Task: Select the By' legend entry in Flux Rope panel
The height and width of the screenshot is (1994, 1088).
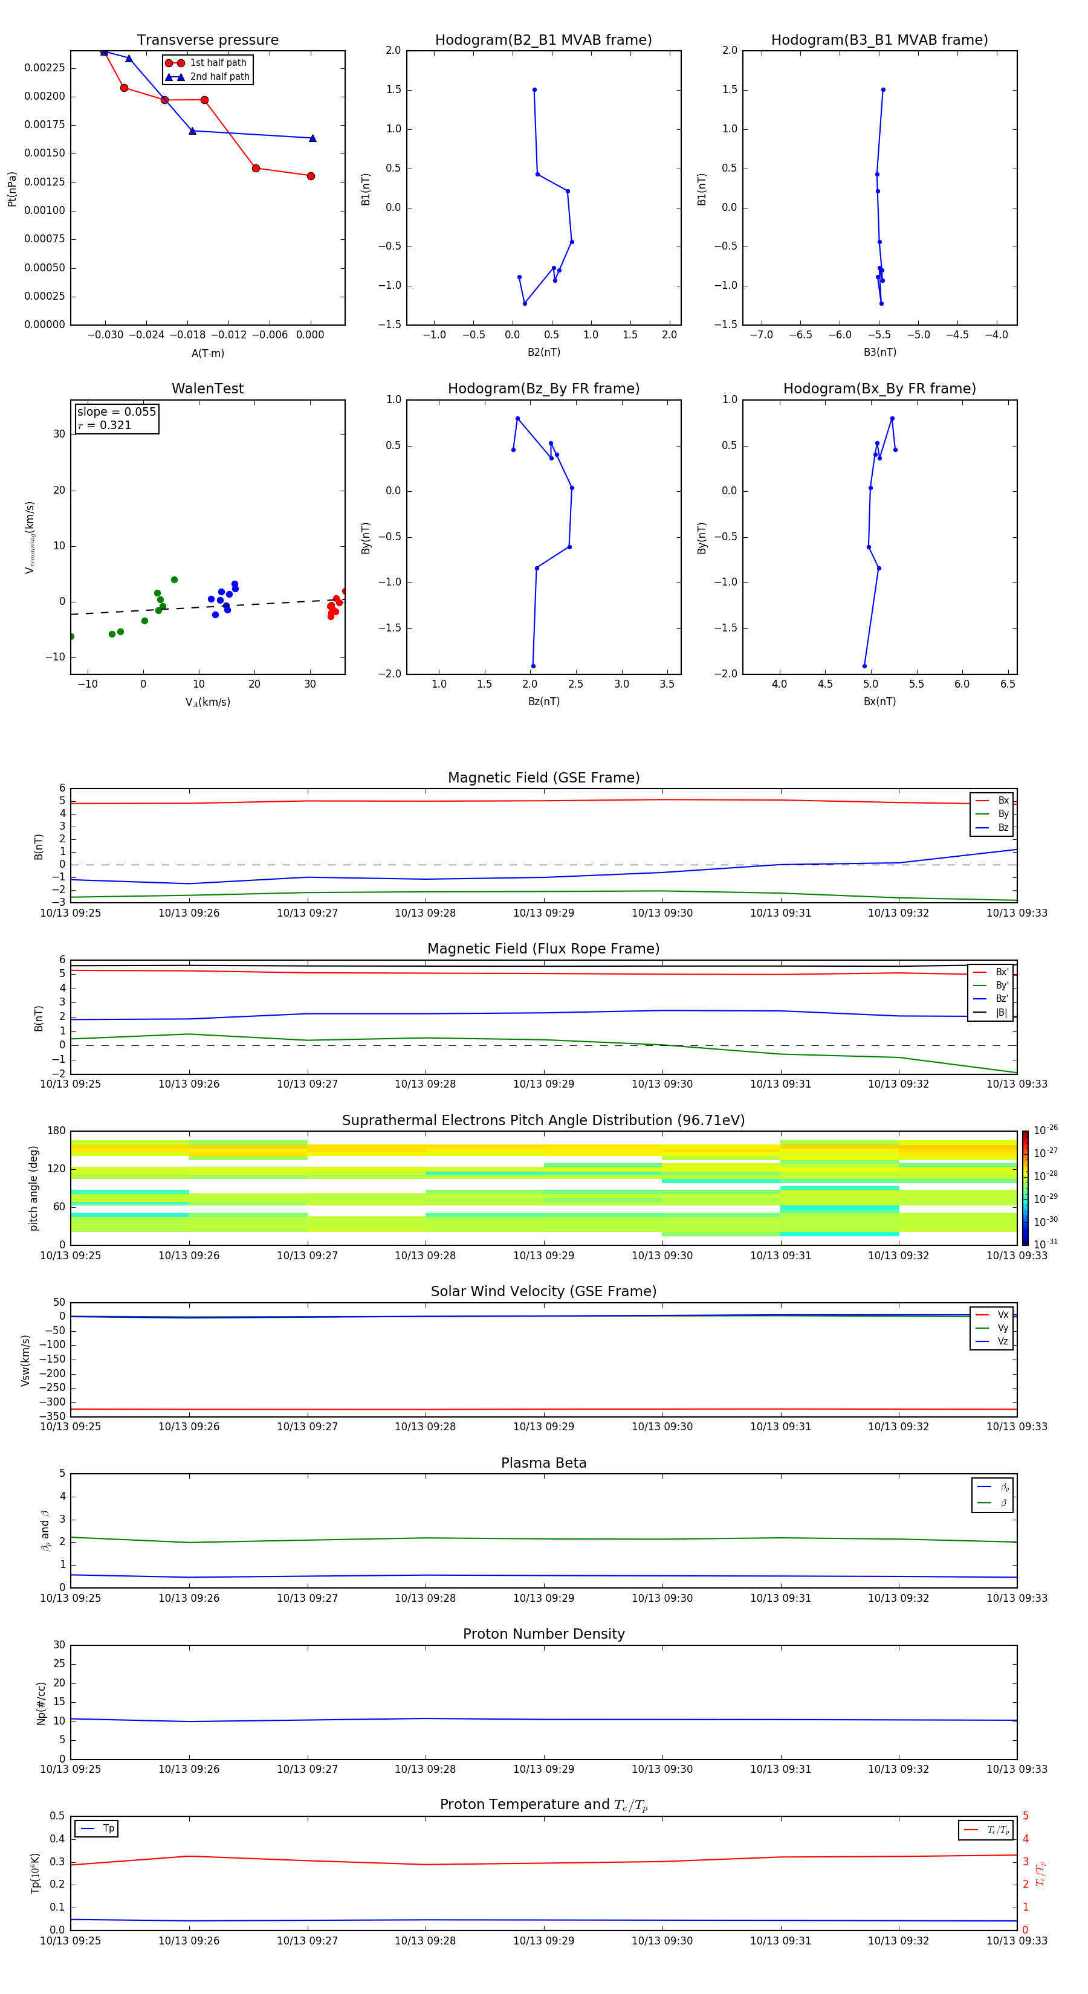Action: (x=991, y=986)
